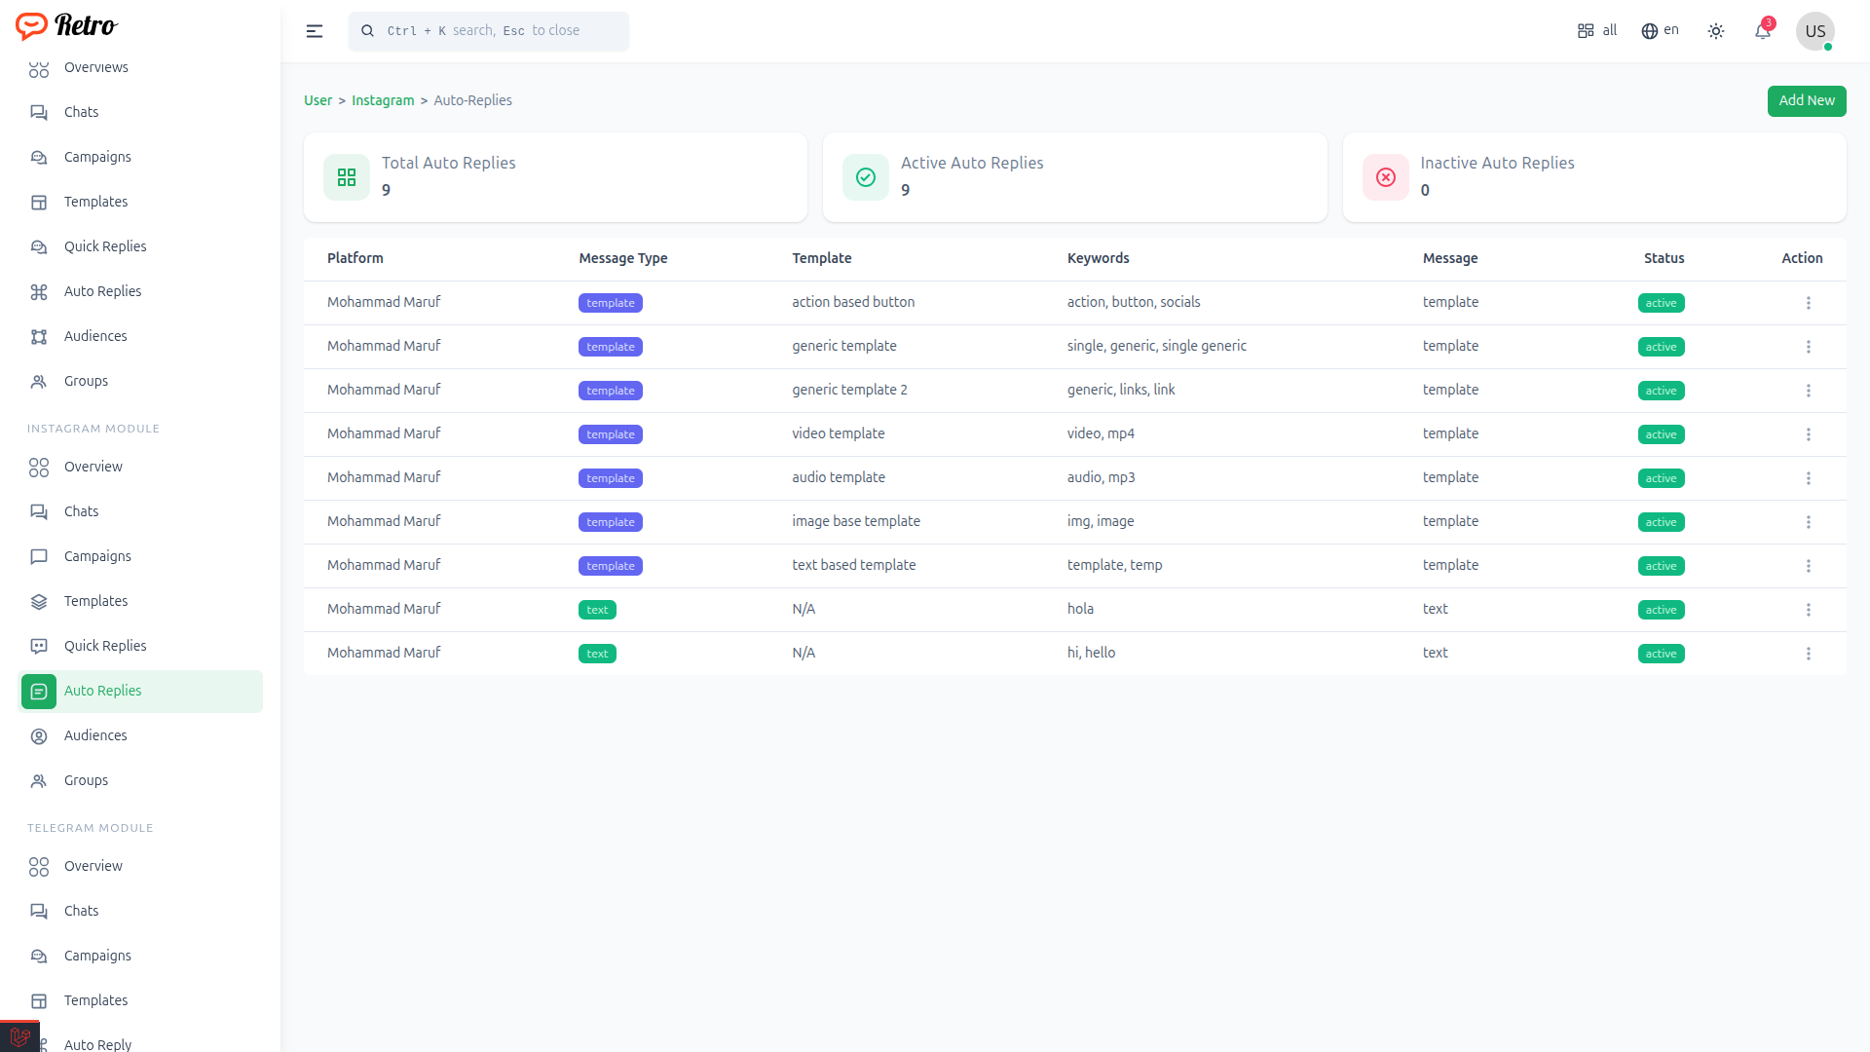Click the active status badge for 'hi, hello' row
1870x1052 pixels.
pyautogui.click(x=1661, y=654)
